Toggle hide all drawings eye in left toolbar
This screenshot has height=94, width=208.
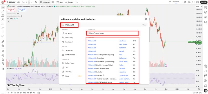coord(3,63)
